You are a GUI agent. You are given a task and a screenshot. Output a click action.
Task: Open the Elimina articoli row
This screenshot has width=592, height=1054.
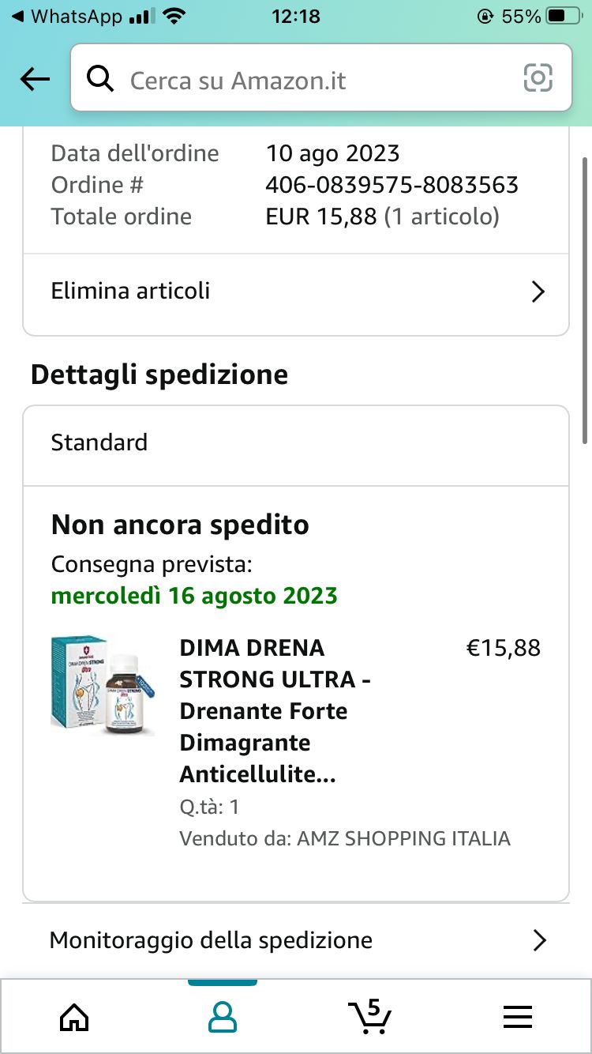click(x=131, y=291)
